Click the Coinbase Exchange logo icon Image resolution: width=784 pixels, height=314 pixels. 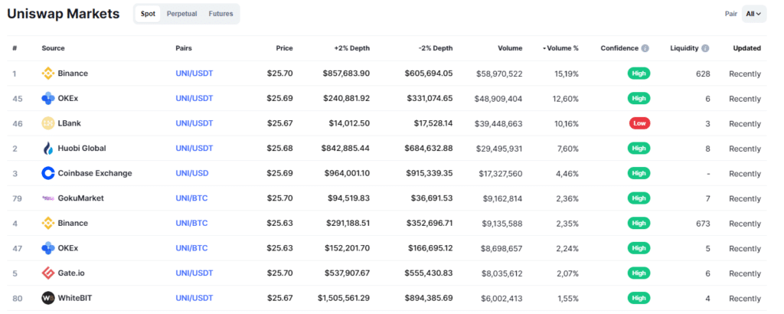coord(48,173)
